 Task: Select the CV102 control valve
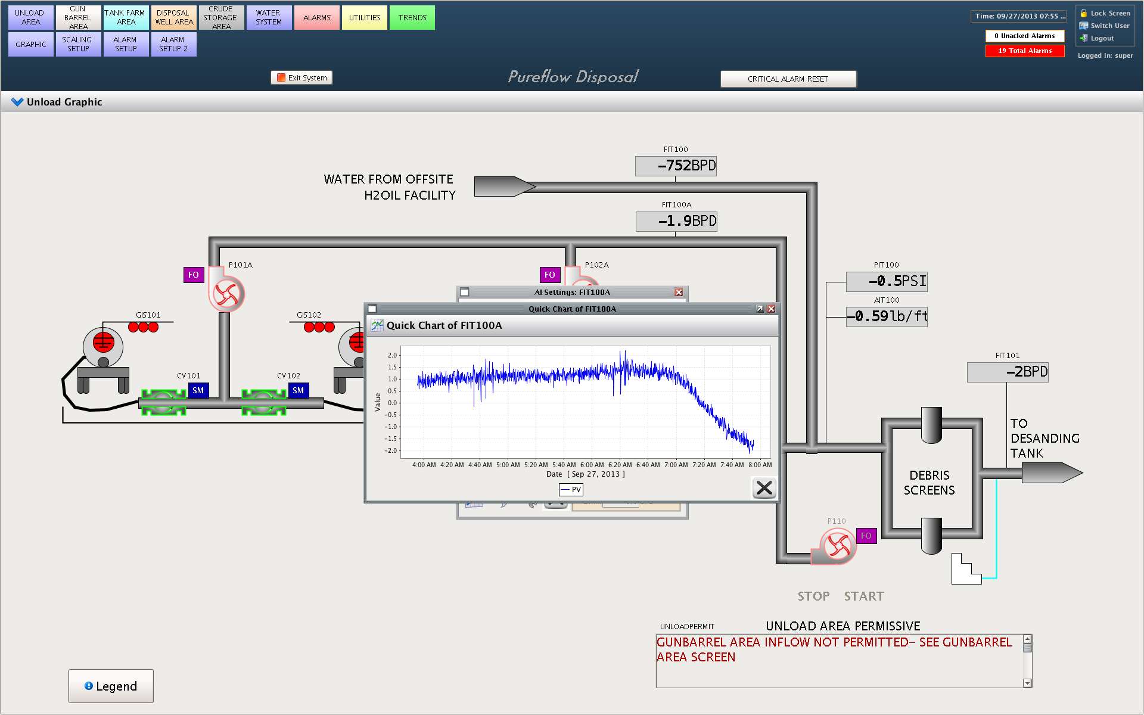(x=263, y=403)
